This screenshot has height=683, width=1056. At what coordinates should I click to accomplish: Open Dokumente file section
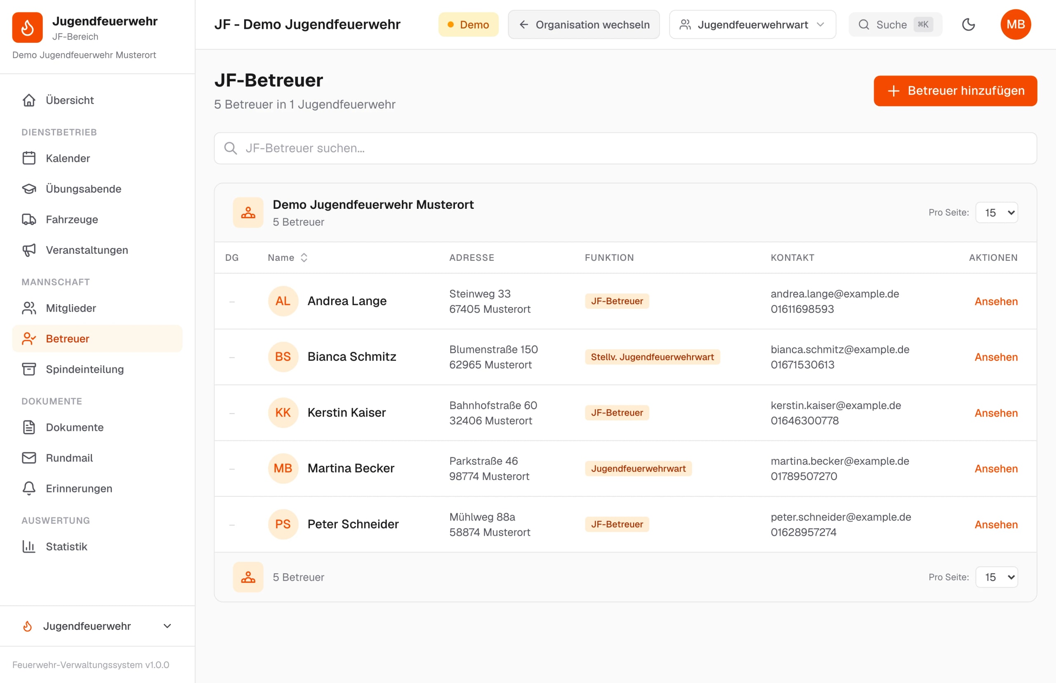click(x=97, y=428)
